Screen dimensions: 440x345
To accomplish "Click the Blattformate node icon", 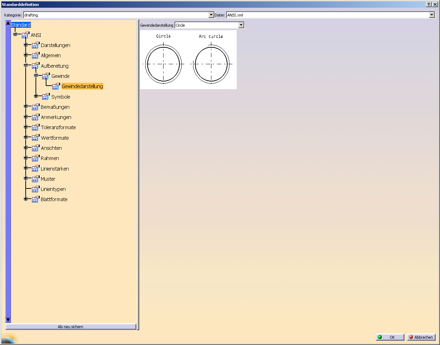I will (36, 199).
